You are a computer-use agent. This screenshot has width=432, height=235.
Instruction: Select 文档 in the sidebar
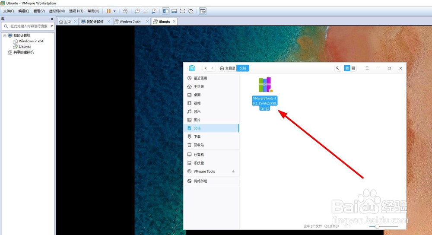pos(211,128)
